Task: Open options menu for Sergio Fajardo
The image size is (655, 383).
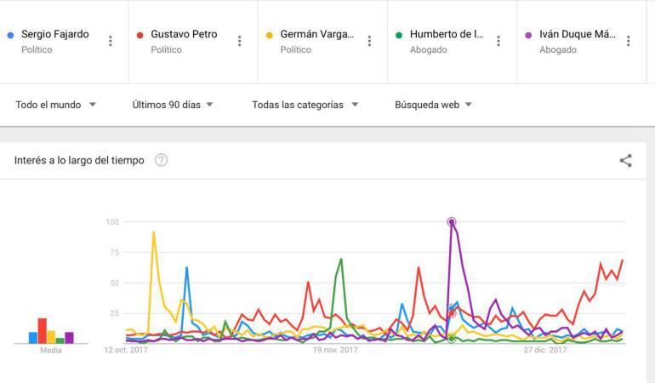Action: [111, 41]
